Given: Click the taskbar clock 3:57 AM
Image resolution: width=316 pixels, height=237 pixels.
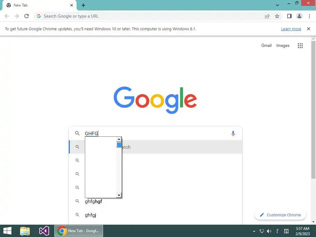Looking at the screenshot, I should point(302,229).
